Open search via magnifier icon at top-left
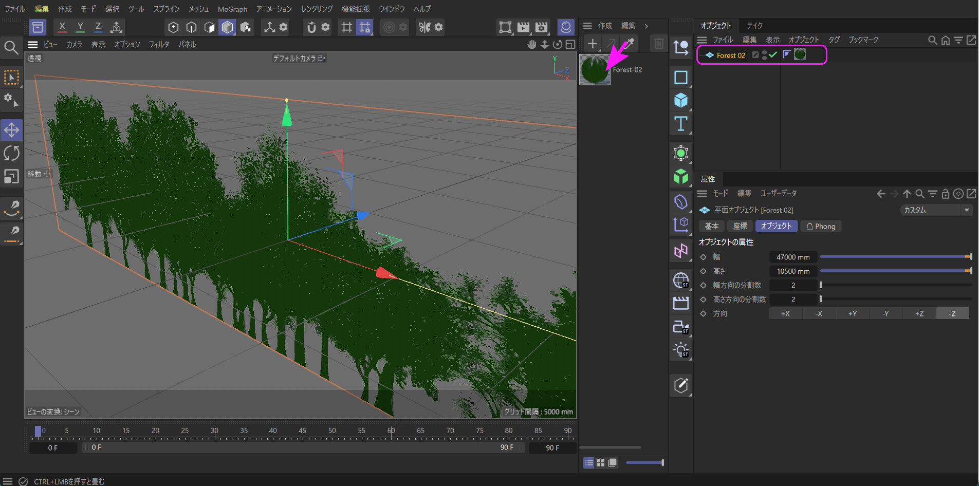The width and height of the screenshot is (979, 486). click(11, 48)
